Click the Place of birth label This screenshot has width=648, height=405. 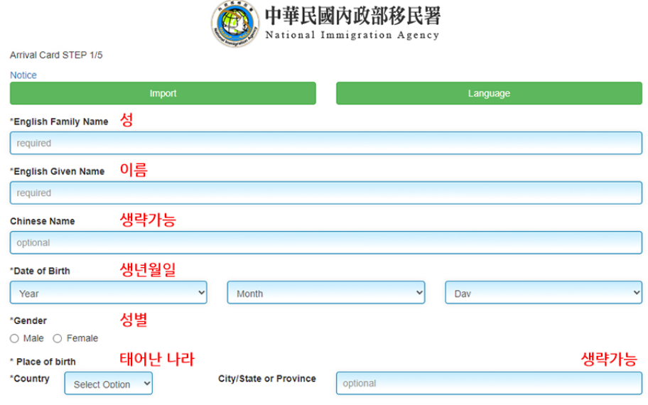click(x=43, y=362)
